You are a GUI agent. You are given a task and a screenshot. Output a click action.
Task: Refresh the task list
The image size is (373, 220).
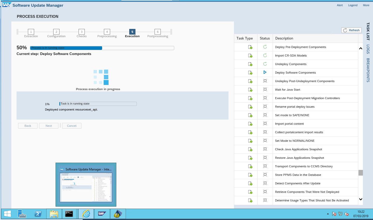pos(351,30)
